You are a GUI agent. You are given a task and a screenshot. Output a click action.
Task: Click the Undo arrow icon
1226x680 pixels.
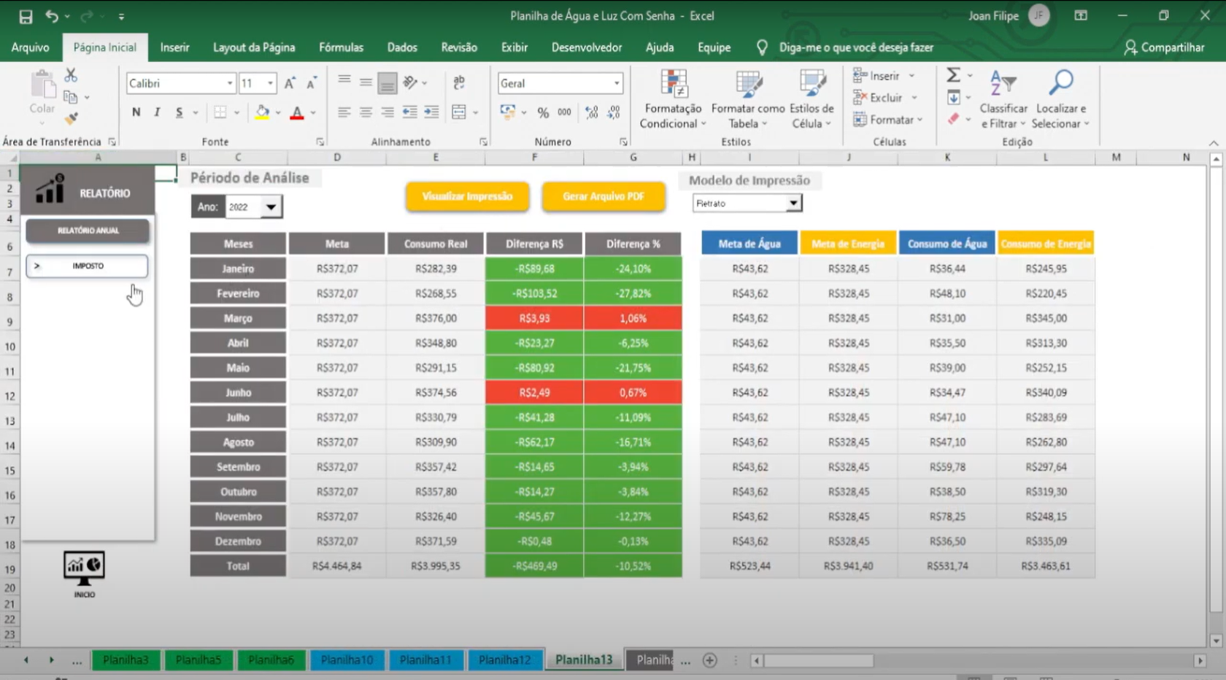(x=52, y=15)
